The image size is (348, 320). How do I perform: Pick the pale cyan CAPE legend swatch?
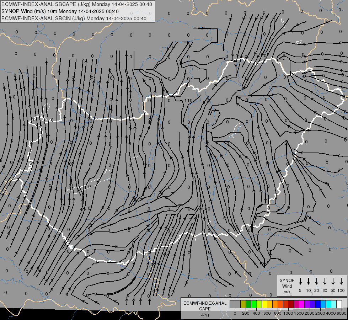[x=334, y=304]
